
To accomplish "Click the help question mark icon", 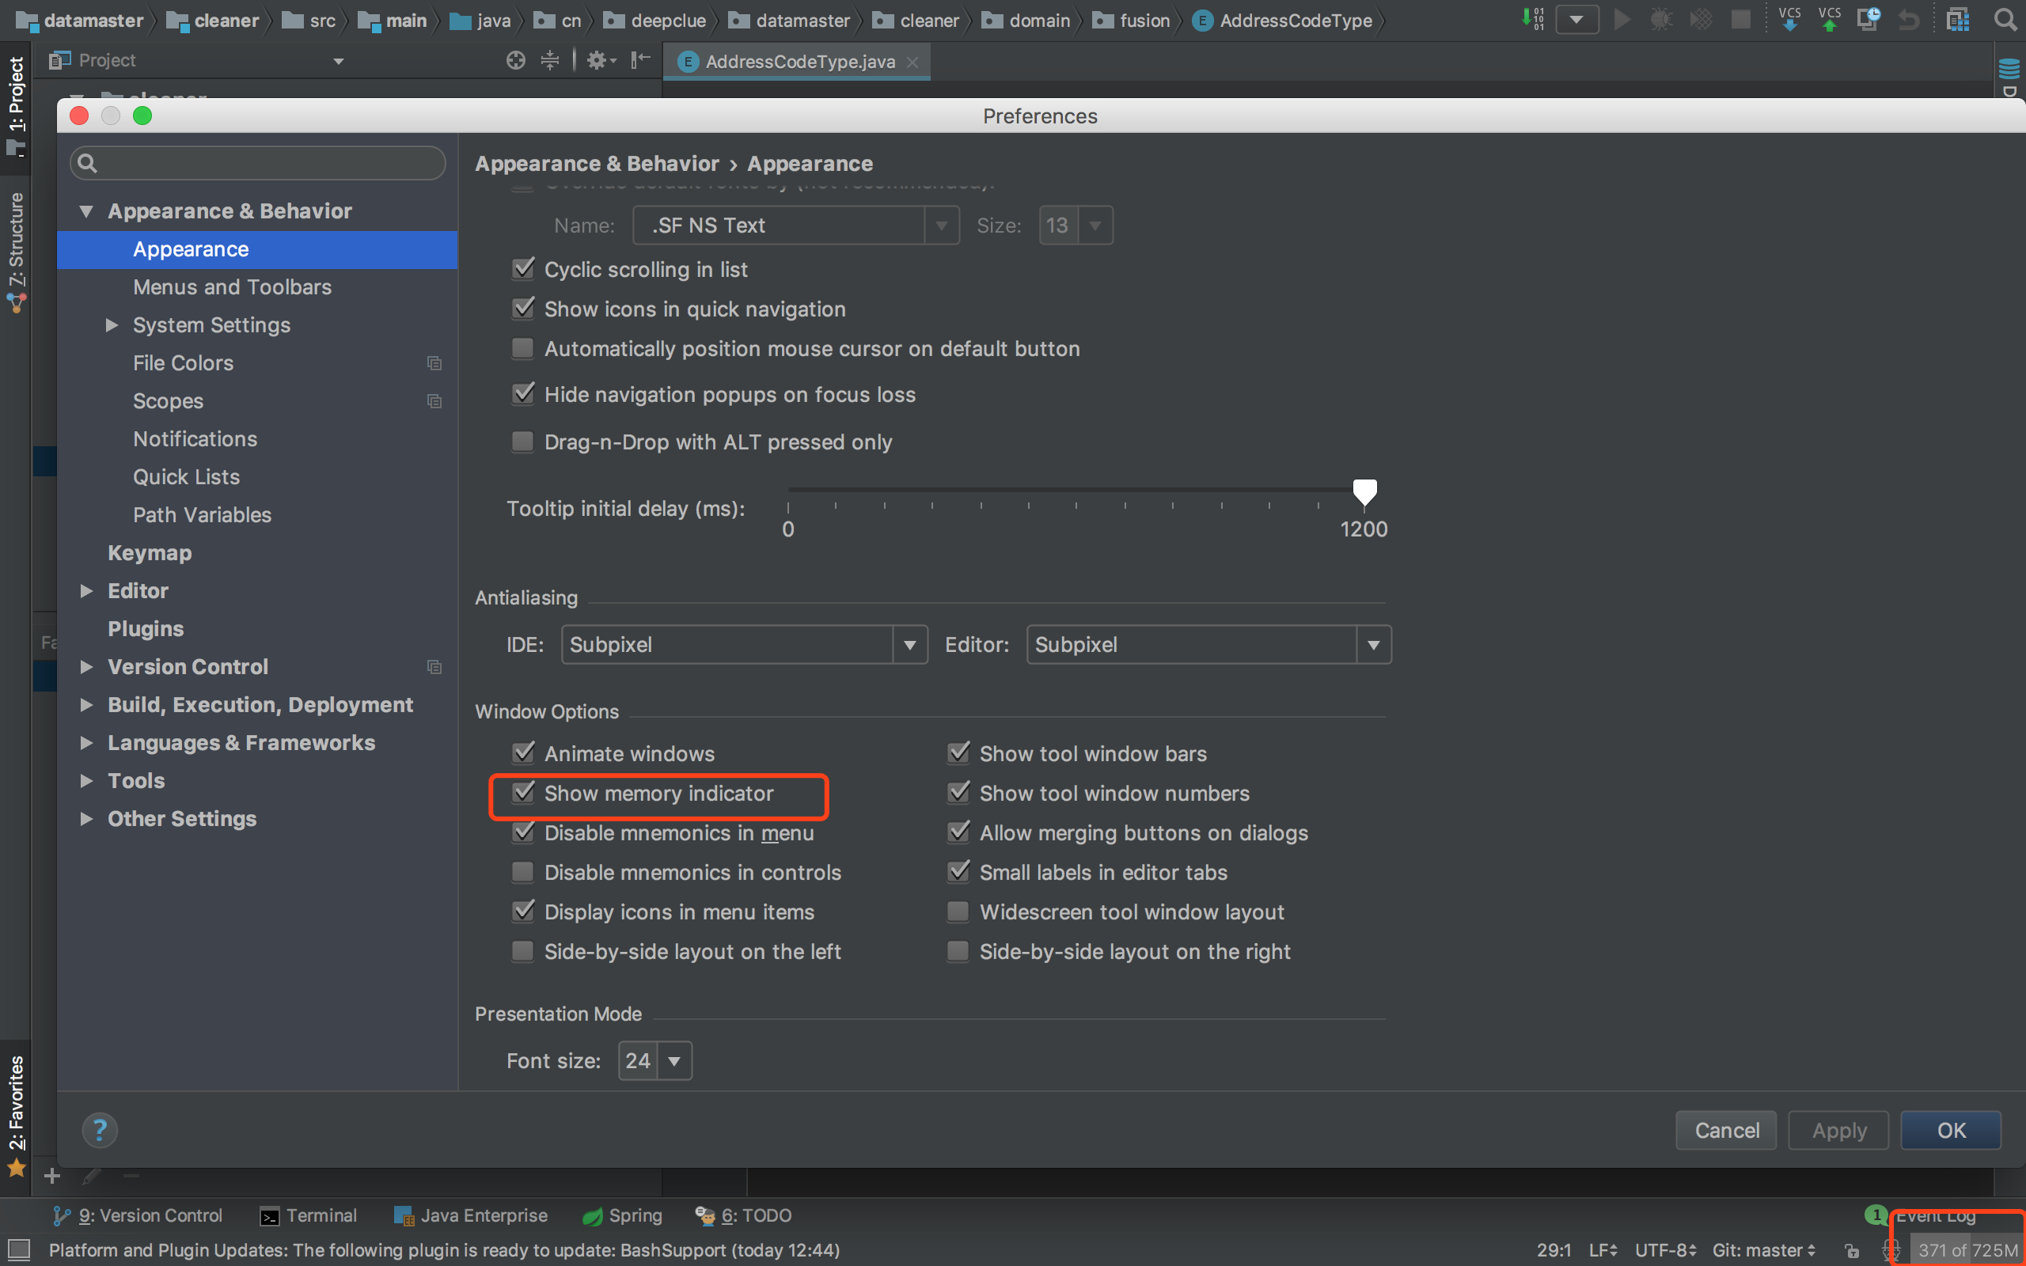I will [x=100, y=1130].
